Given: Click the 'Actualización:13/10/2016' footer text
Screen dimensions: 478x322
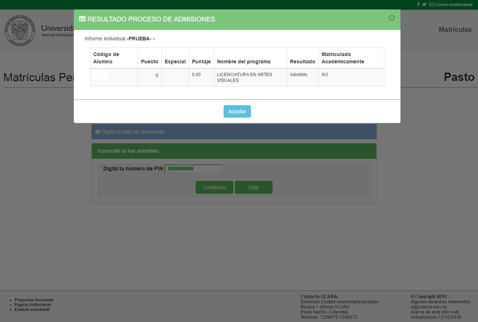Looking at the screenshot, I should (435, 317).
